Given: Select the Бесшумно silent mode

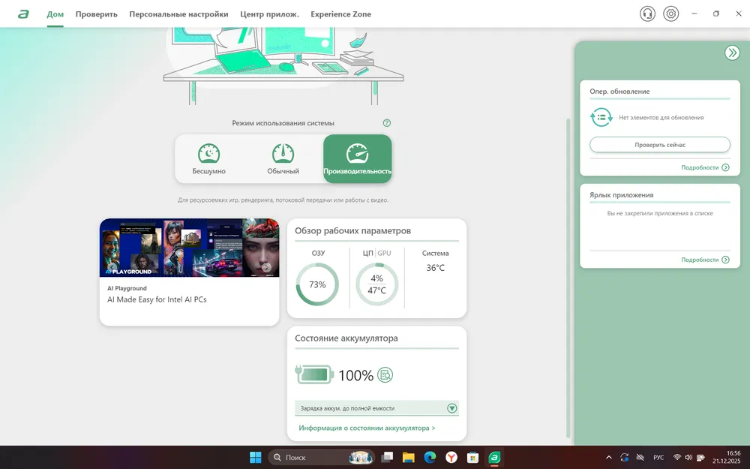Looking at the screenshot, I should tap(208, 159).
